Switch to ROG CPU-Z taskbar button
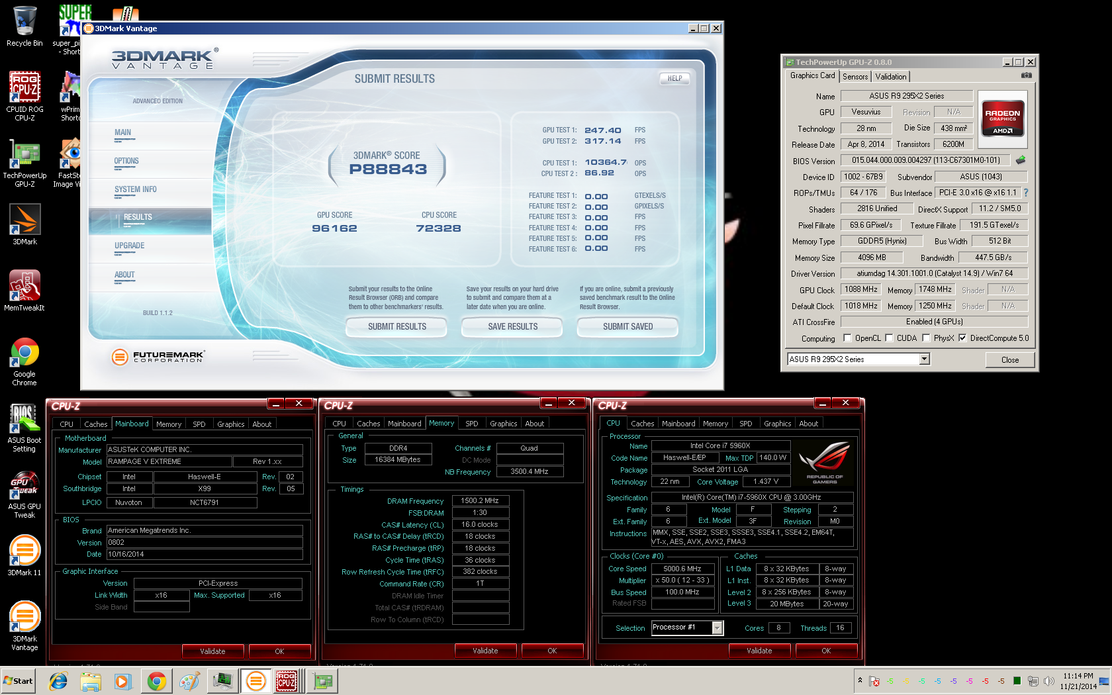 click(287, 680)
